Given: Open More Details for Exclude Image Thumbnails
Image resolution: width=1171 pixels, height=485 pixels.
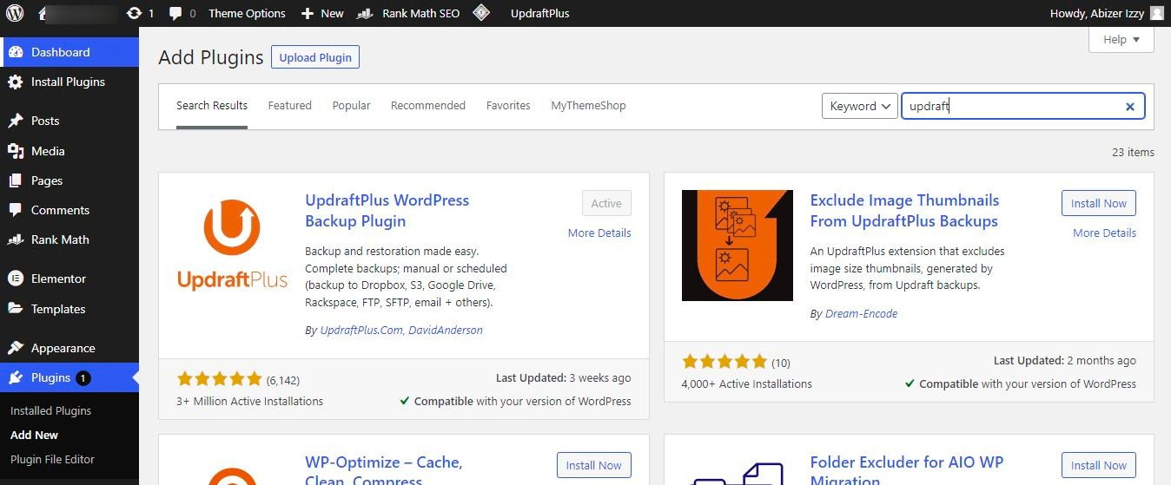Looking at the screenshot, I should tap(1104, 233).
